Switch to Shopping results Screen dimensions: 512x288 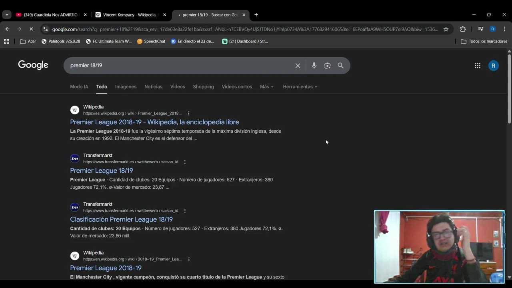(203, 87)
